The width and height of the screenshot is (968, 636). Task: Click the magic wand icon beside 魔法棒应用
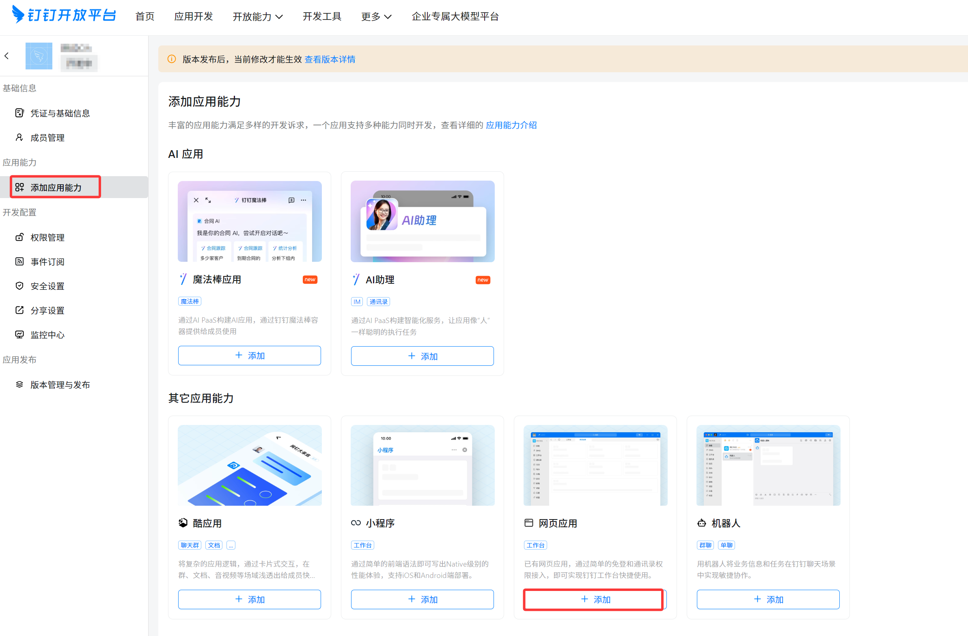[x=183, y=279]
